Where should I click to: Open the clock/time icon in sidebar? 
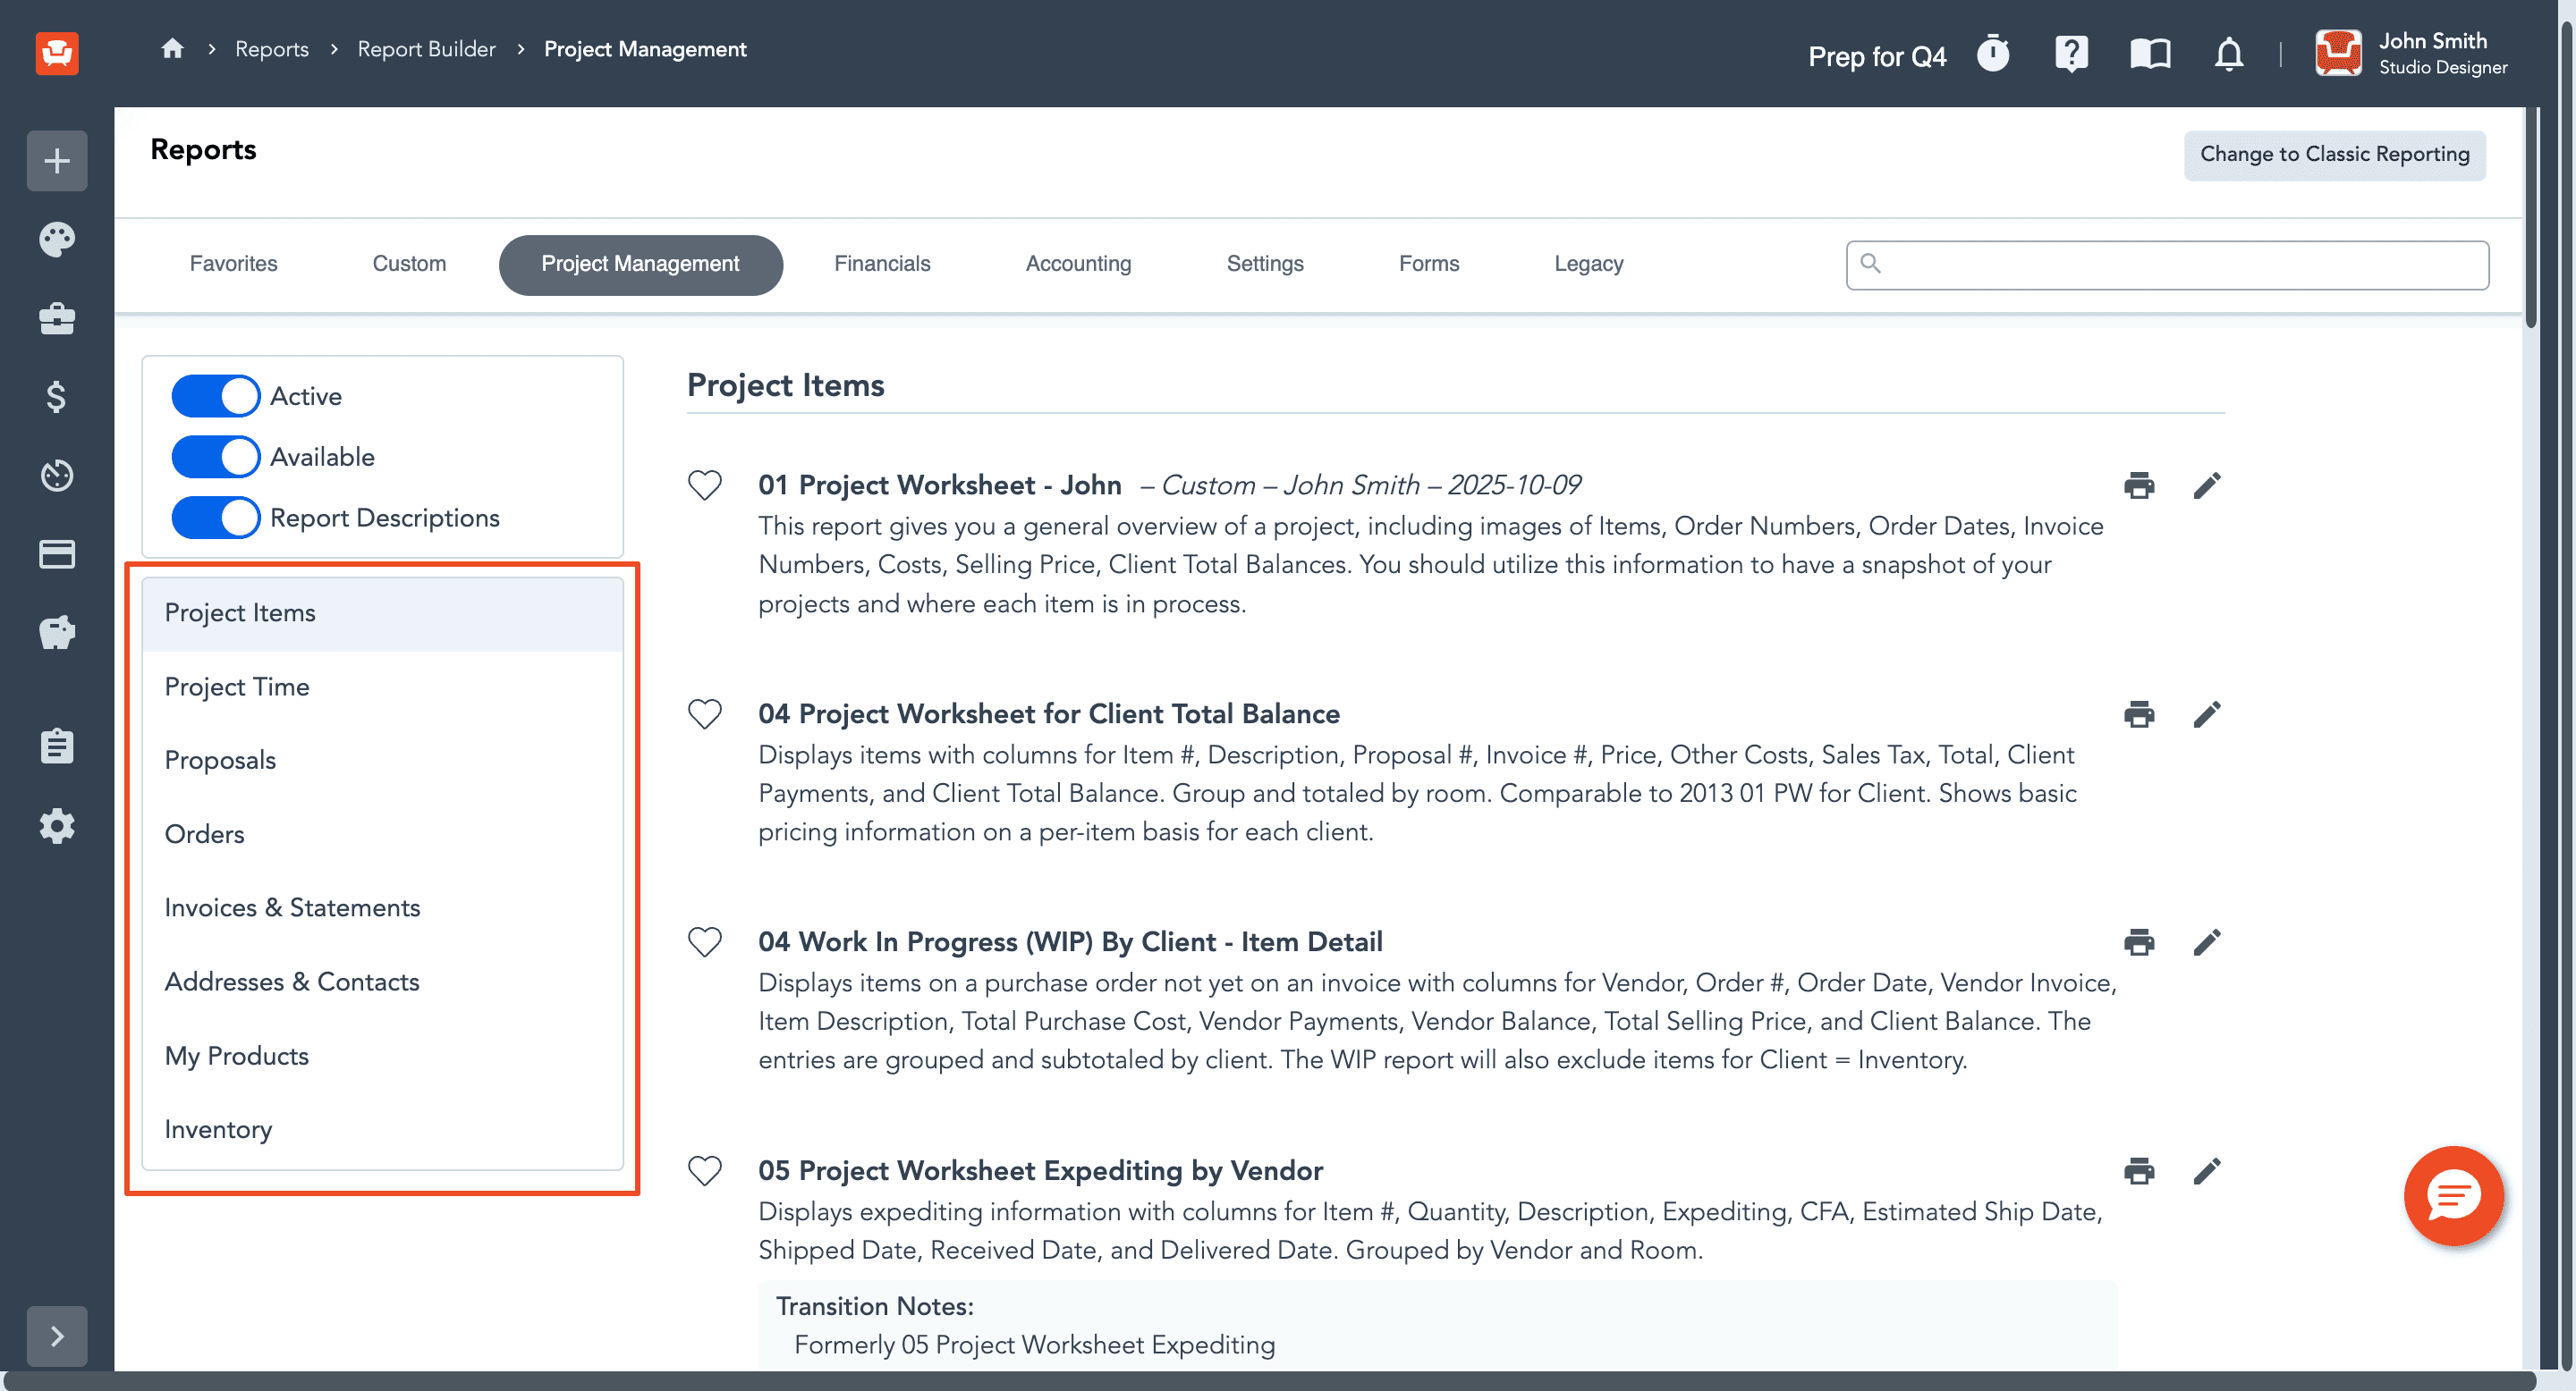coord(57,475)
